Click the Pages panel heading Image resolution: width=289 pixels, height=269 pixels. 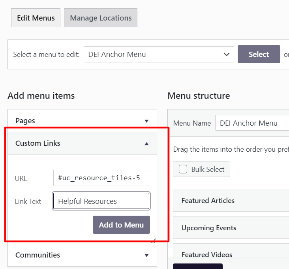coord(25,121)
